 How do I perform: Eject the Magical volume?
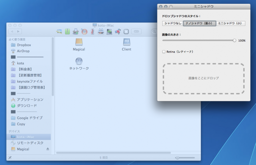tap(48, 149)
